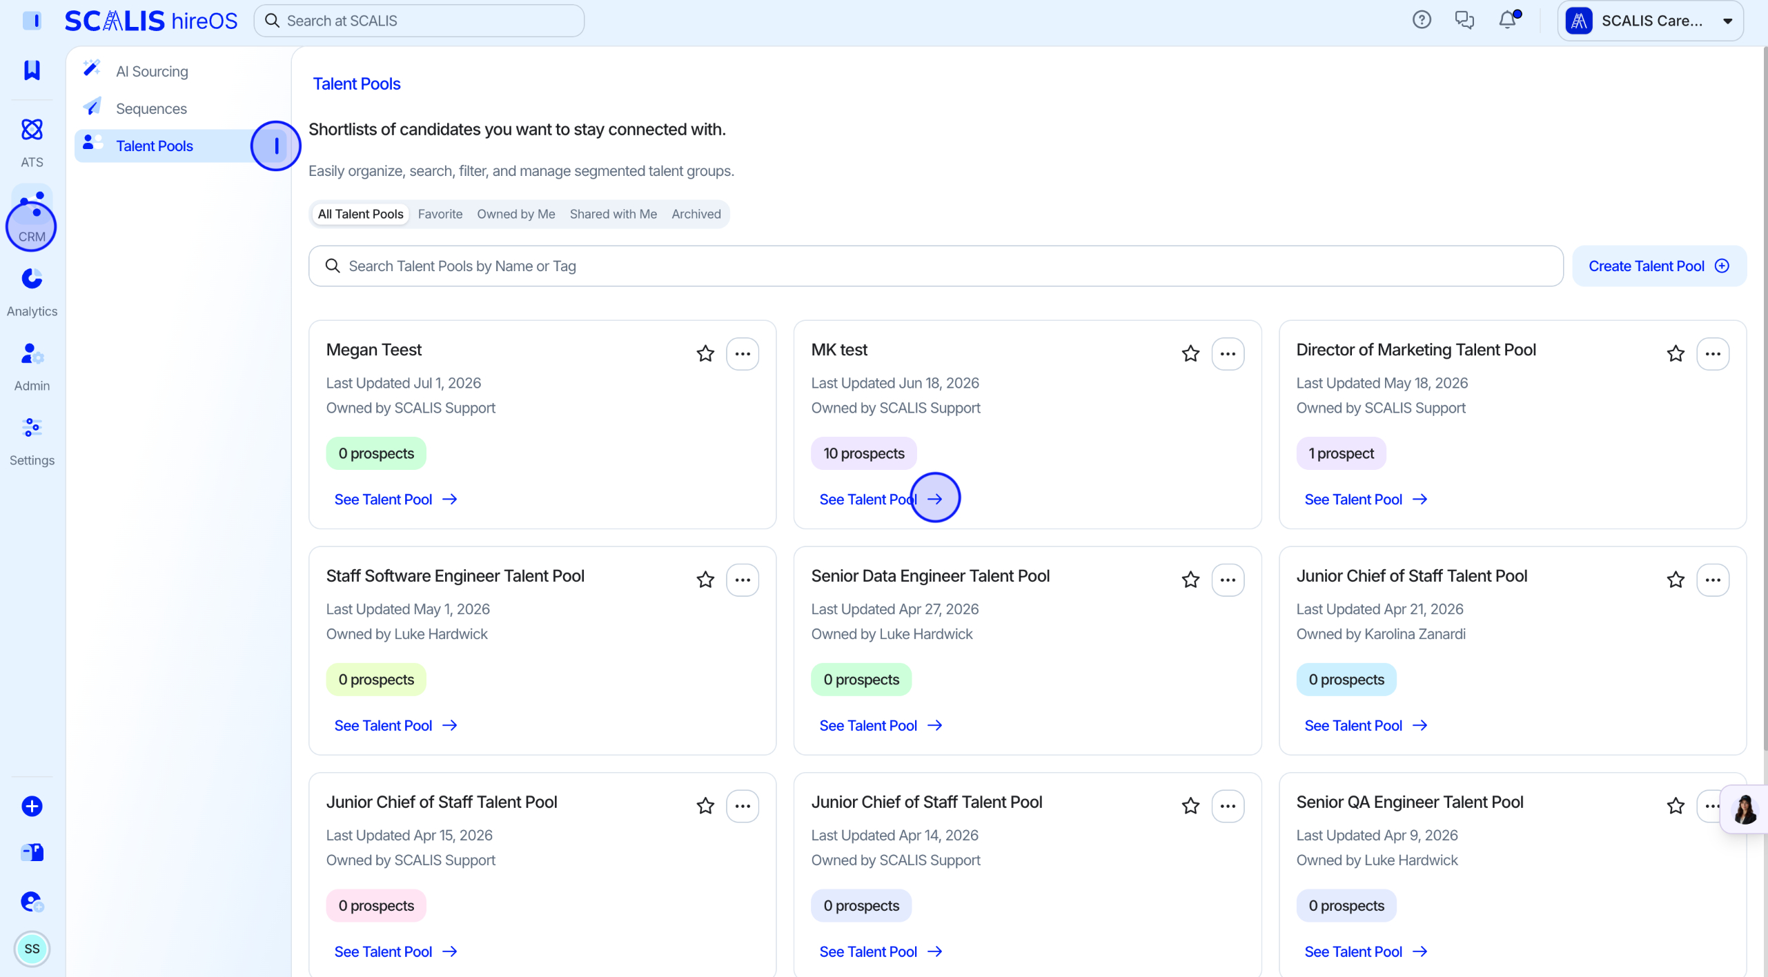Open See Talent Pool for Senior QA Engineer
Screen dimensions: 1768x977
1366,951
